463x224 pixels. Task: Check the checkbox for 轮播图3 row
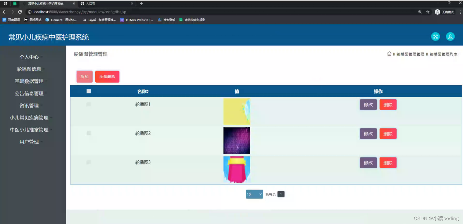point(89,162)
